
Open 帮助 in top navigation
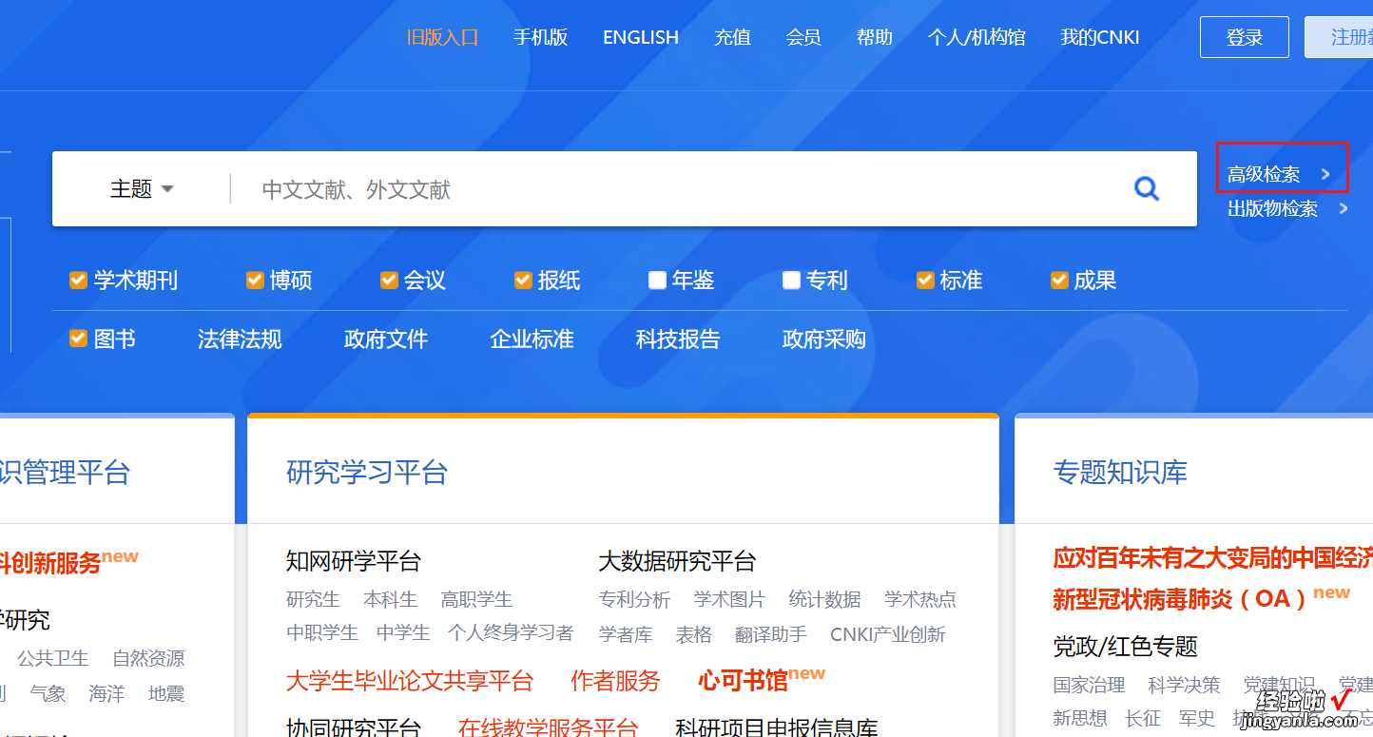click(875, 37)
